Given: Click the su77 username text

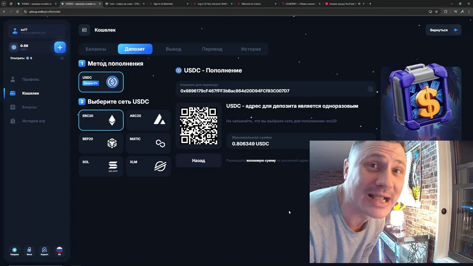Looking at the screenshot, I should click(24, 30).
